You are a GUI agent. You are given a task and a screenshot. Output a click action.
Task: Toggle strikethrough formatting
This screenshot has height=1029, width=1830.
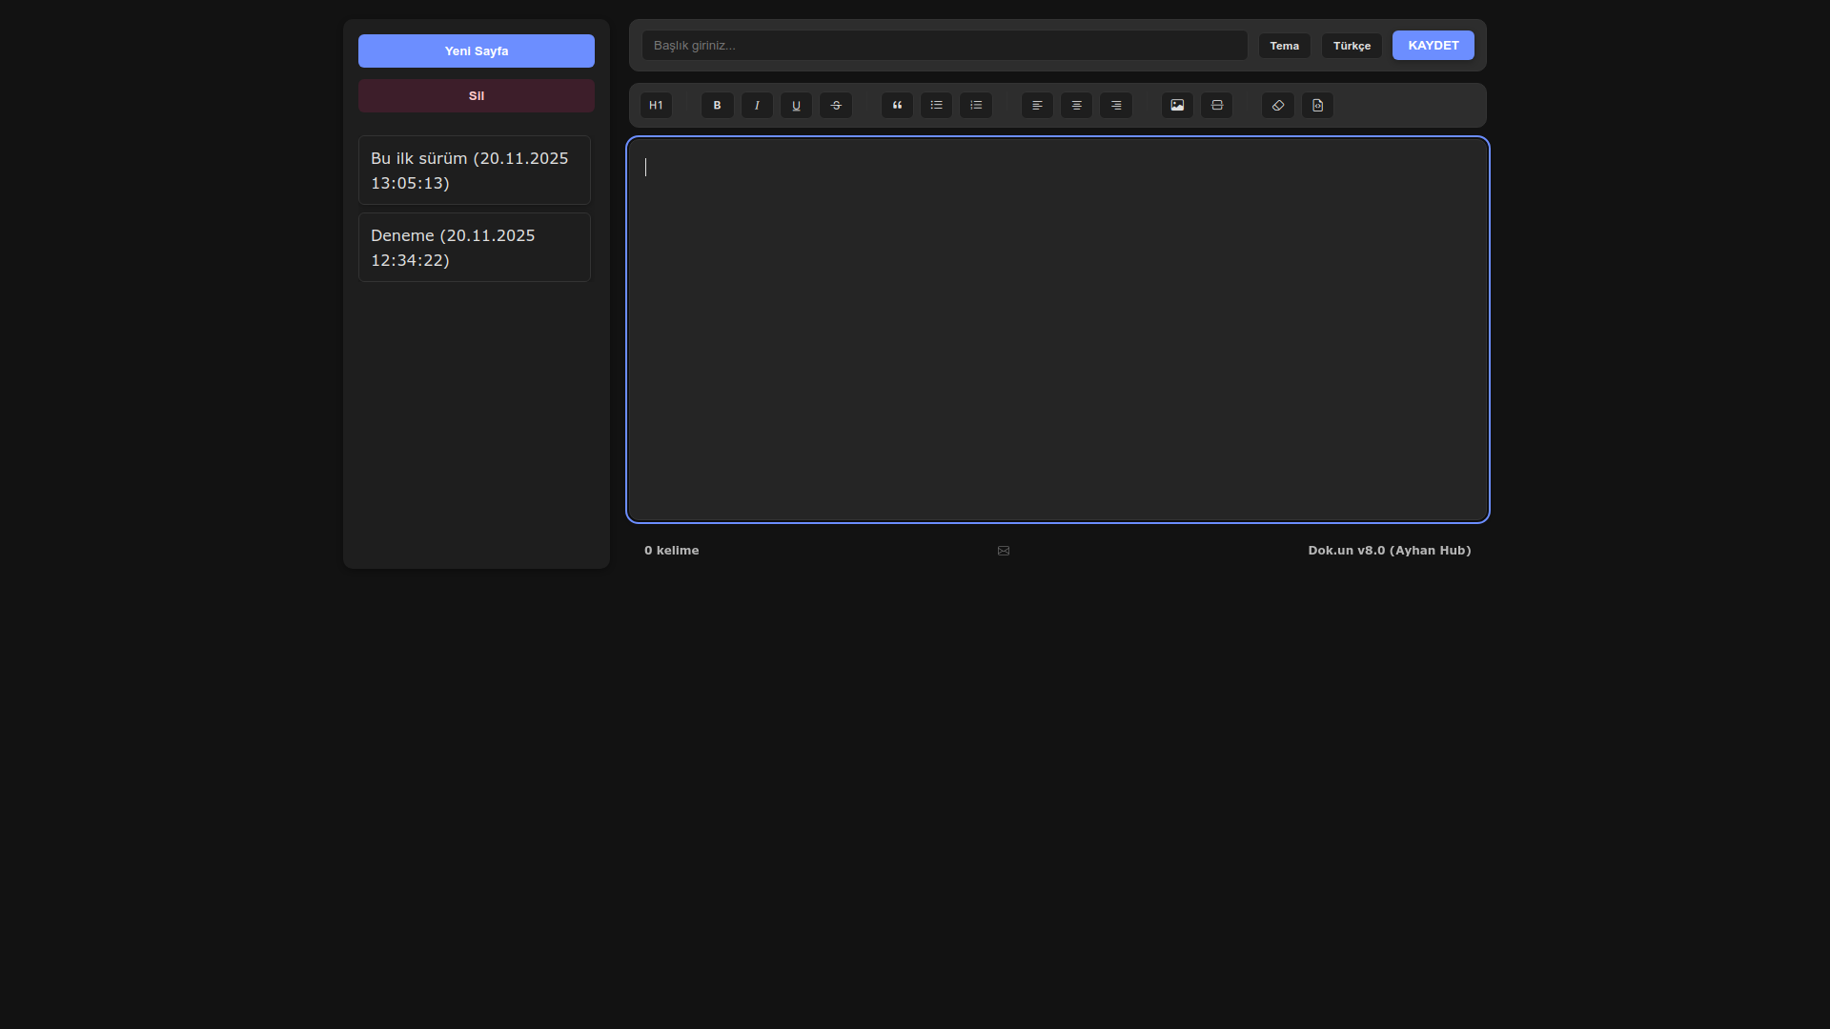tap(836, 106)
